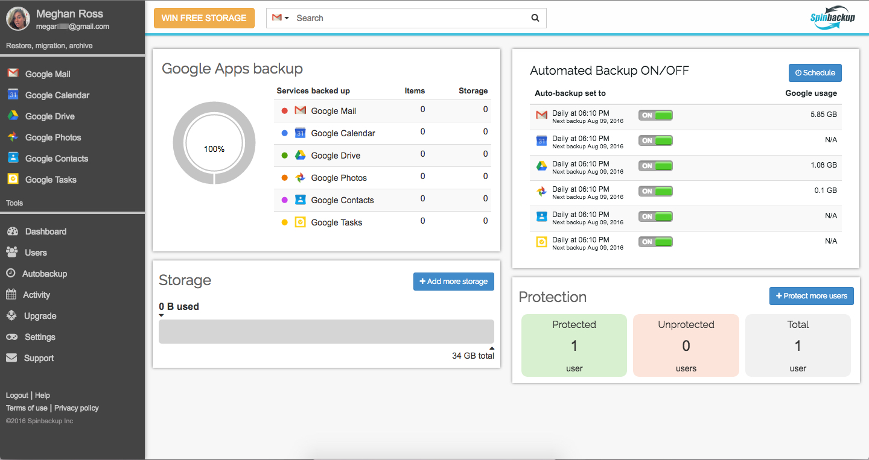Image resolution: width=869 pixels, height=460 pixels.
Task: Click the Dashboard gauge icon
Action: (x=12, y=232)
